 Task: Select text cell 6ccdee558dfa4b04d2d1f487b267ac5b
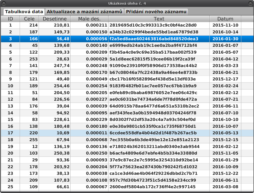click(x=159, y=133)
